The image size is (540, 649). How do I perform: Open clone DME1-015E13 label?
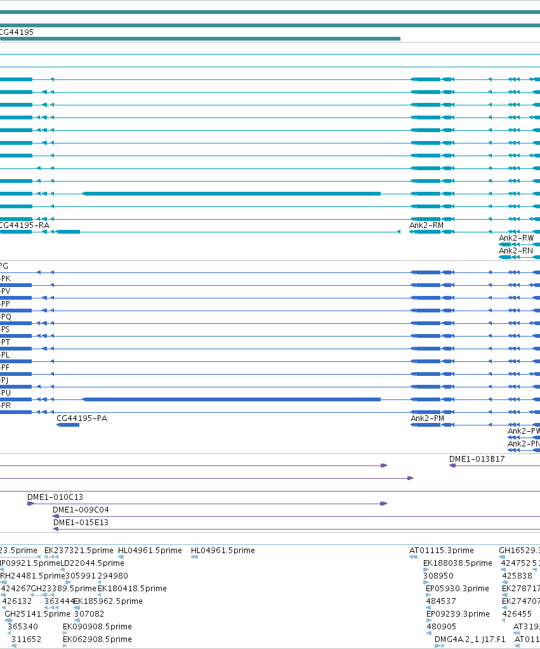pyautogui.click(x=81, y=523)
